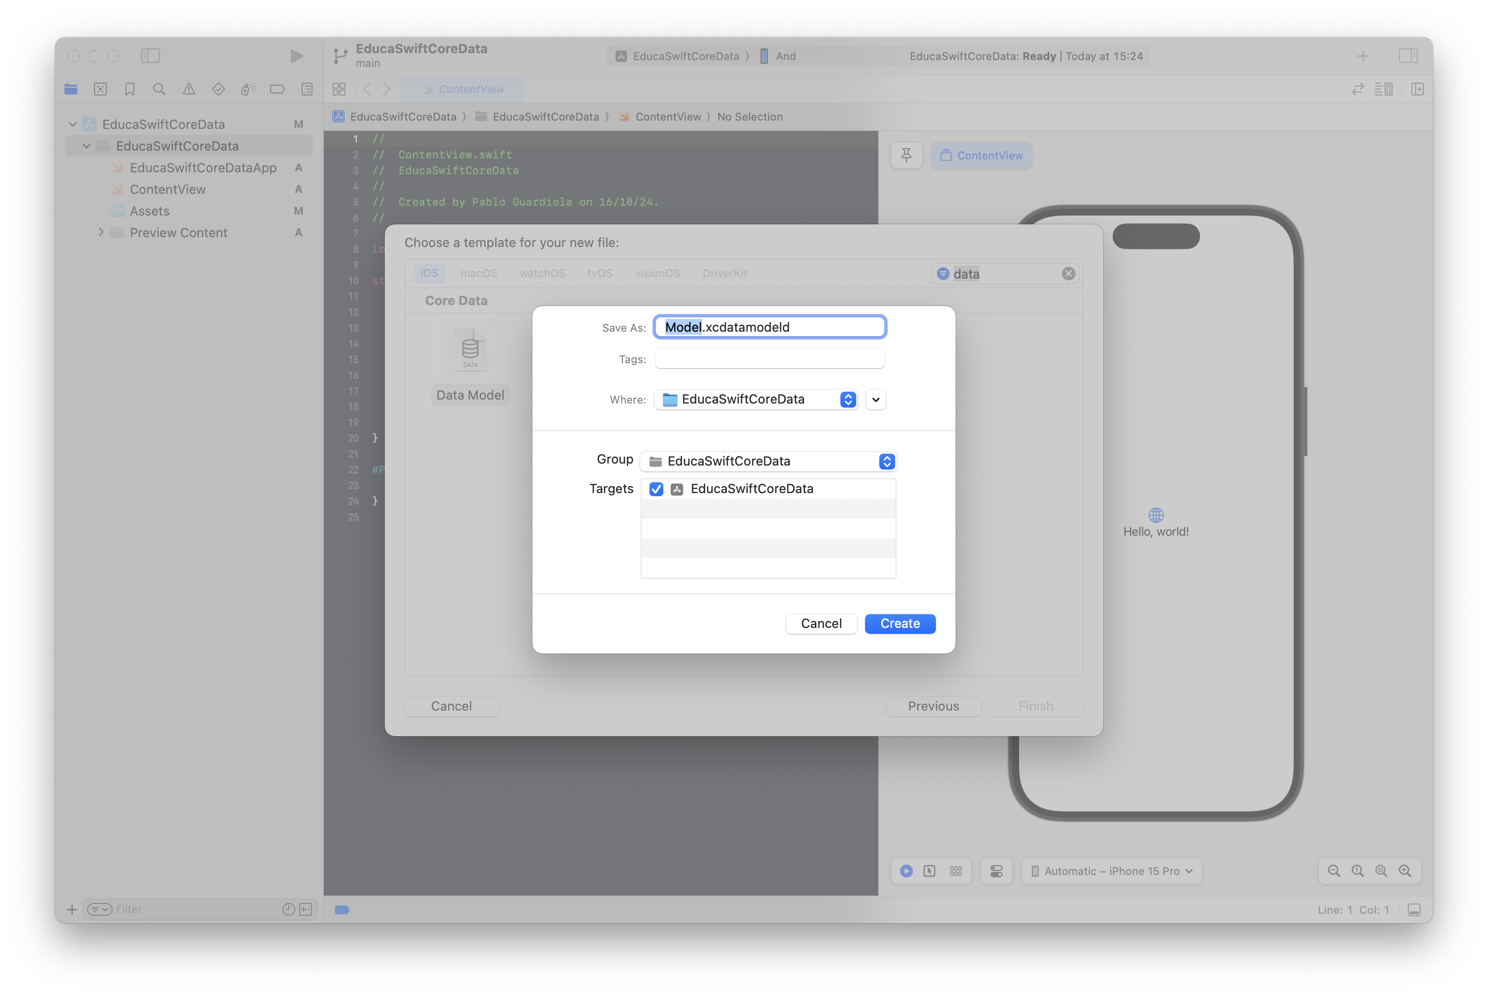Open the Bookmark navigator icon
Screen dimensions: 1488x996
pos(129,89)
